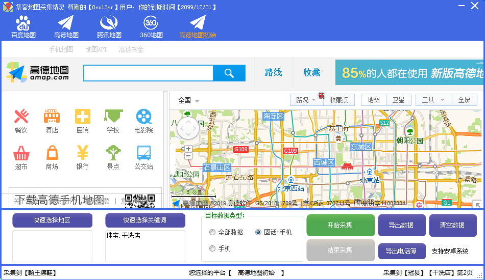The image size is (485, 280).
Task: Open the 工具 tools dropdown
Action: (x=433, y=100)
